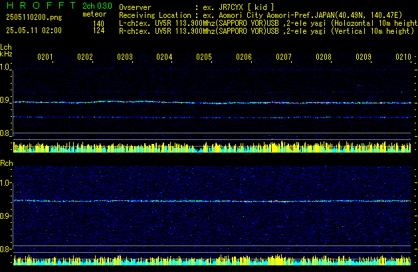Viewport: 418px width, 272px height.
Task: Click Rch 0.8 kHz axis label
Action: point(5,249)
